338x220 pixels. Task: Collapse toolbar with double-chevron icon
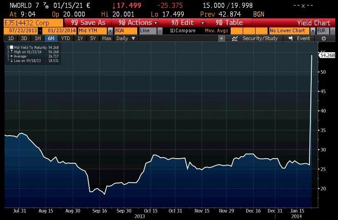[221, 38]
